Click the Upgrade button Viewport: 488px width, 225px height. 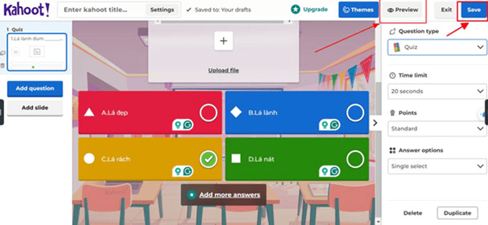click(309, 9)
